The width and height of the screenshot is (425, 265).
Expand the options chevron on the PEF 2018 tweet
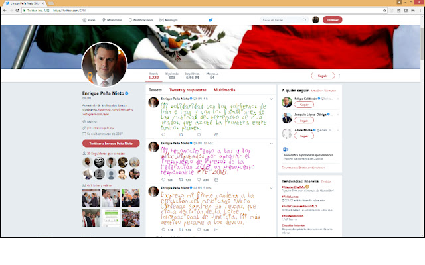click(x=271, y=144)
